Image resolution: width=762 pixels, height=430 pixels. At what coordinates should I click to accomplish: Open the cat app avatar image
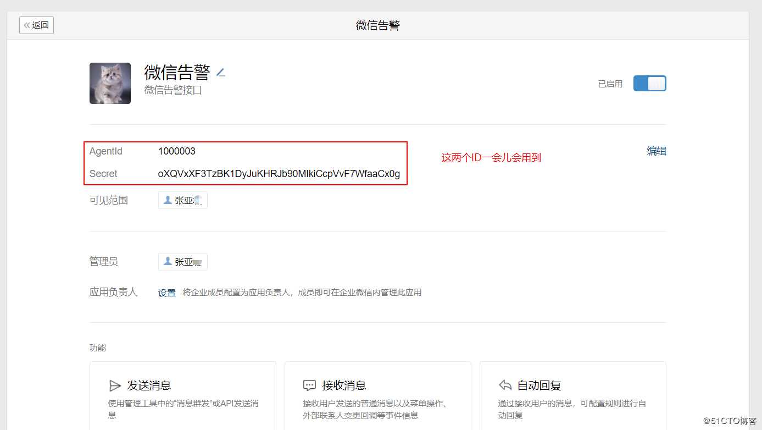click(110, 83)
